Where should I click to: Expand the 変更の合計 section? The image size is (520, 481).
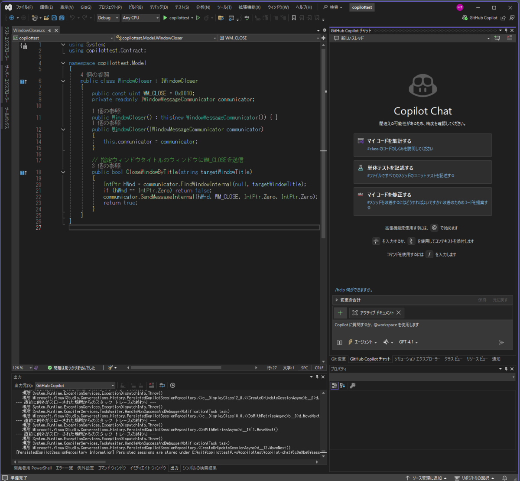337,300
